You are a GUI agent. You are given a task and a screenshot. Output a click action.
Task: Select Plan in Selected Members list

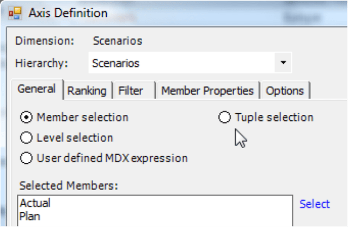(30, 216)
